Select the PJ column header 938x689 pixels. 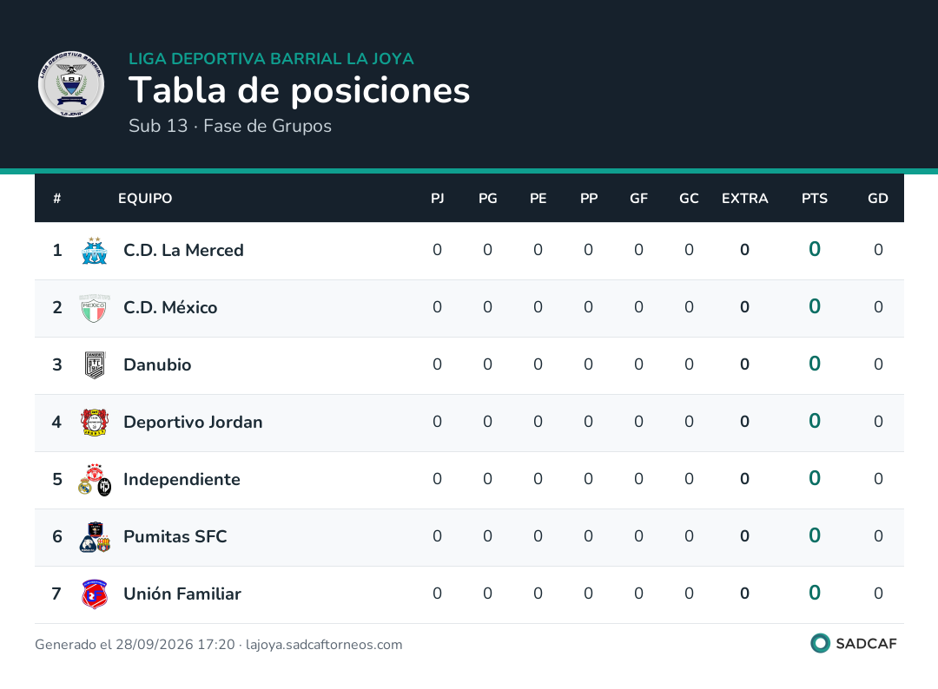(x=437, y=199)
